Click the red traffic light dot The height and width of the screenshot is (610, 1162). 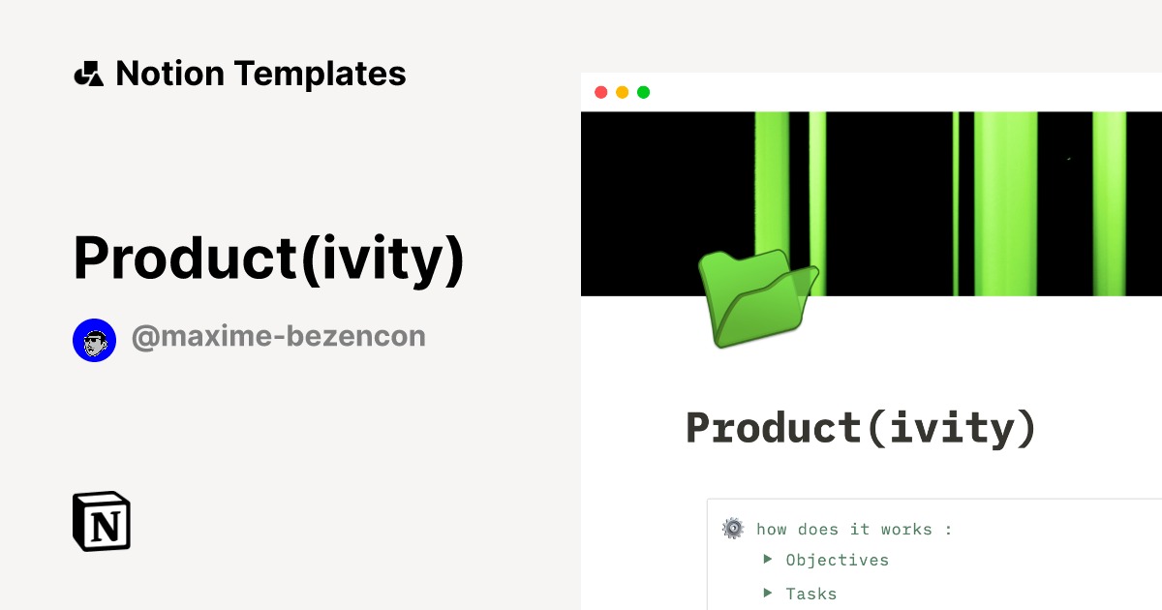601,92
